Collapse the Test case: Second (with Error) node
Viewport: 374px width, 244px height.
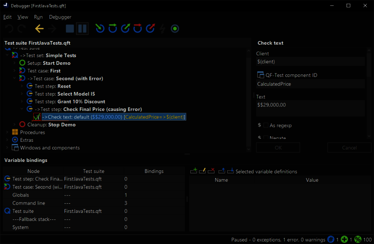pos(15,79)
